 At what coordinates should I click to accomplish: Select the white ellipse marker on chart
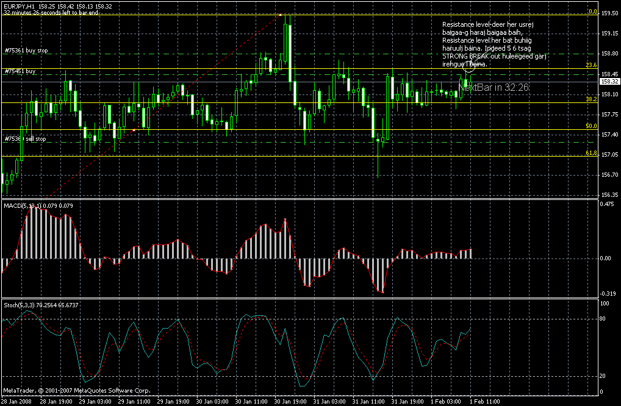pos(469,68)
